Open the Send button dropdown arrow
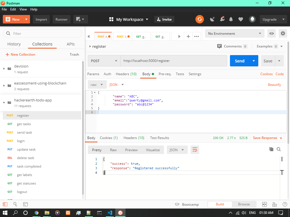290x217 pixels. [254, 61]
